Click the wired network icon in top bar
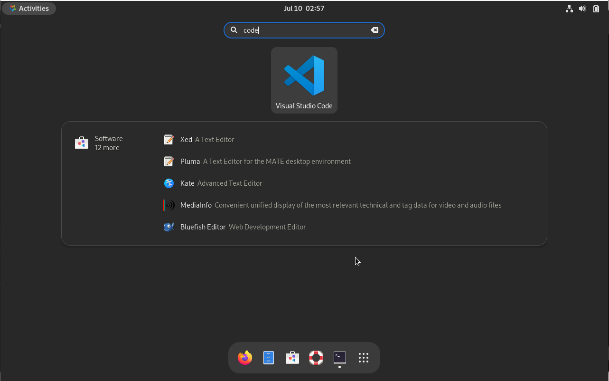The image size is (609, 381). coord(569,8)
